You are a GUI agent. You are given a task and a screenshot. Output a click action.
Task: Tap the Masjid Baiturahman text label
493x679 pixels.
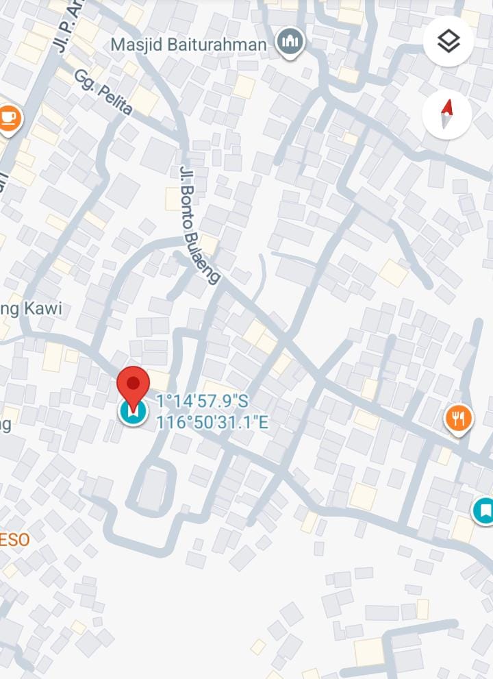click(189, 45)
